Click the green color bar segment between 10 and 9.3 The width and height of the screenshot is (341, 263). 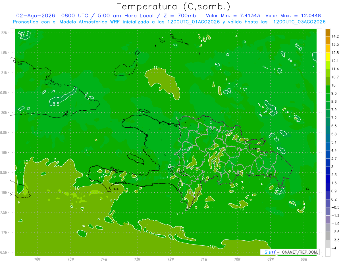(x=328, y=89)
